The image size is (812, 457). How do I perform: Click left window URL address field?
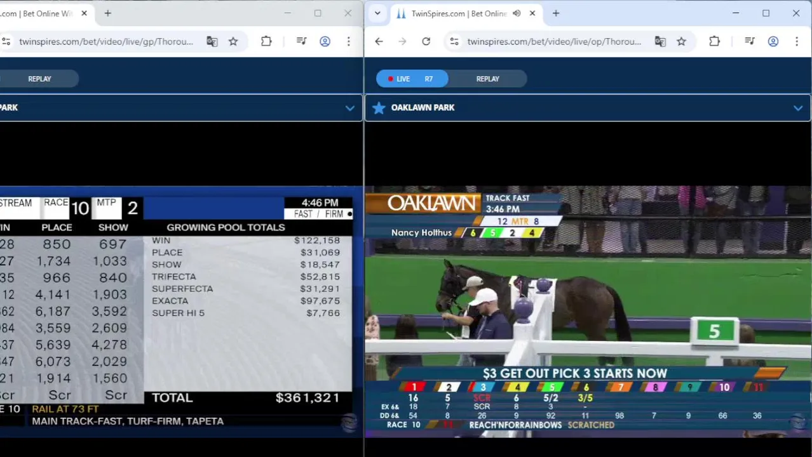(106, 41)
